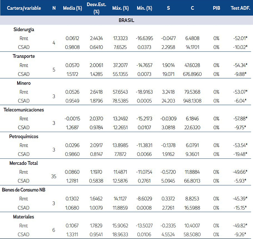253x239 pixels.
Task: Select the 676.8960 cell in Transporte CSAD
Action: coord(192,74)
